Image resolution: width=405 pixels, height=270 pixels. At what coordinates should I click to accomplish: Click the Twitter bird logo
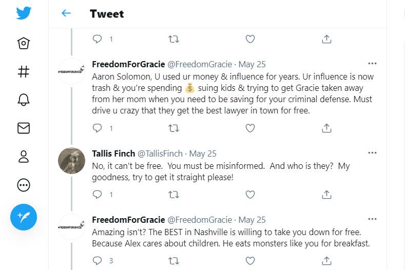pos(24,13)
